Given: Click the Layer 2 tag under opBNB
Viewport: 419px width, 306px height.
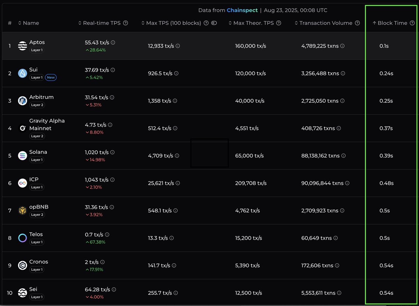Looking at the screenshot, I should tap(37, 214).
